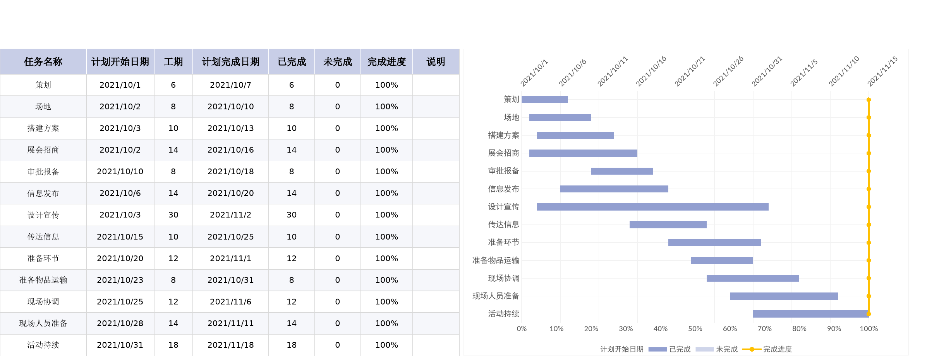The image size is (939, 357).
Task: Click the 活动持续 bar in Gantt chart
Action: point(810,314)
